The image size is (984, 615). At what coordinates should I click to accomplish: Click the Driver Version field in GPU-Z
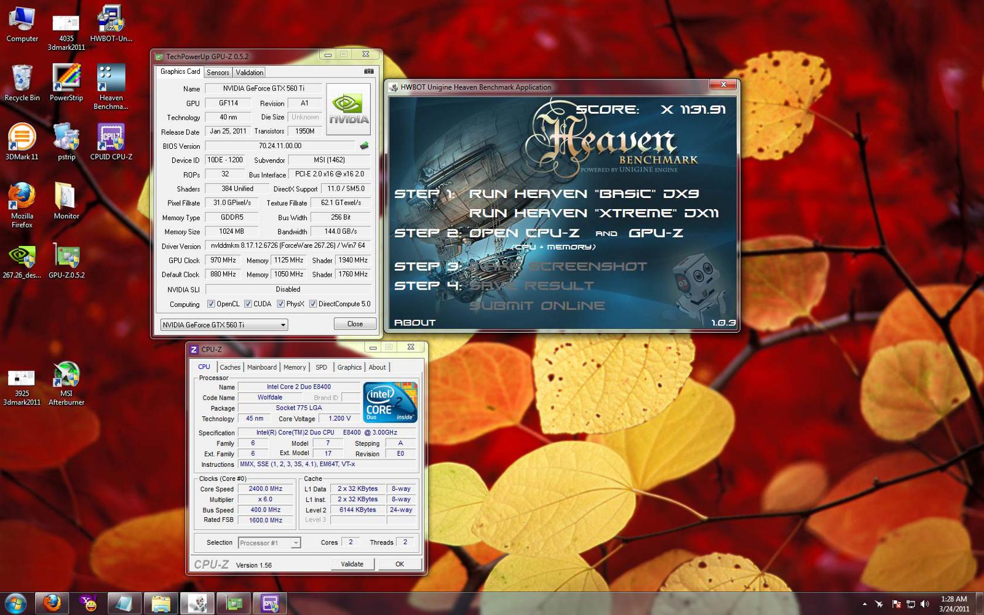point(288,245)
